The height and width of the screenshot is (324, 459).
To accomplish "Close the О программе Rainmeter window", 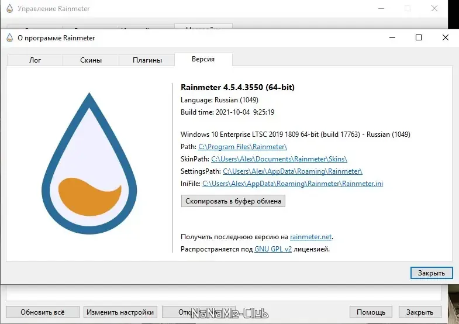I will [x=445, y=37].
